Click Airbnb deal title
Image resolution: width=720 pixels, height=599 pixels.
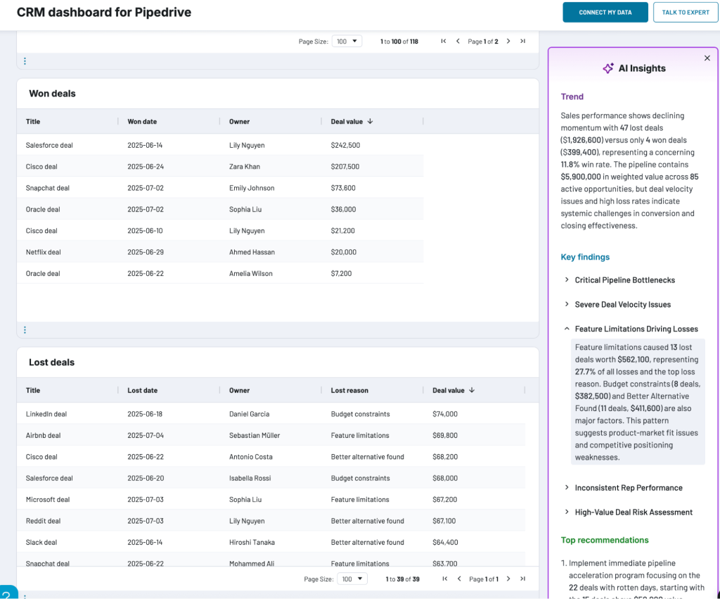[43, 435]
